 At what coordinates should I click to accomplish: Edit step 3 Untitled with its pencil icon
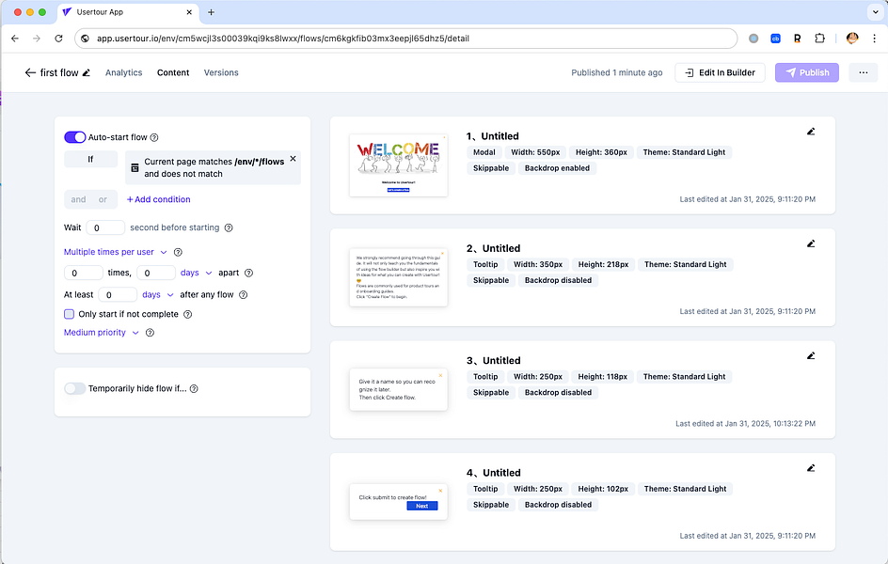coord(811,356)
